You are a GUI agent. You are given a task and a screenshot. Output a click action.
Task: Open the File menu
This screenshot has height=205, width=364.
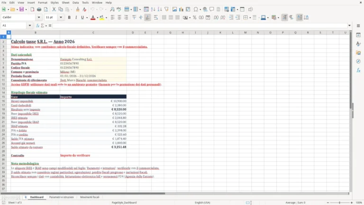pyautogui.click(x=4, y=2)
